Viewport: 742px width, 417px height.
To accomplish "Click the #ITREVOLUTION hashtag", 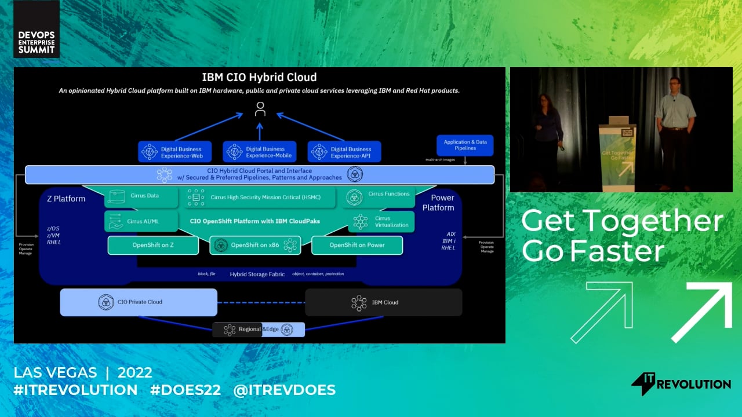I will point(75,390).
